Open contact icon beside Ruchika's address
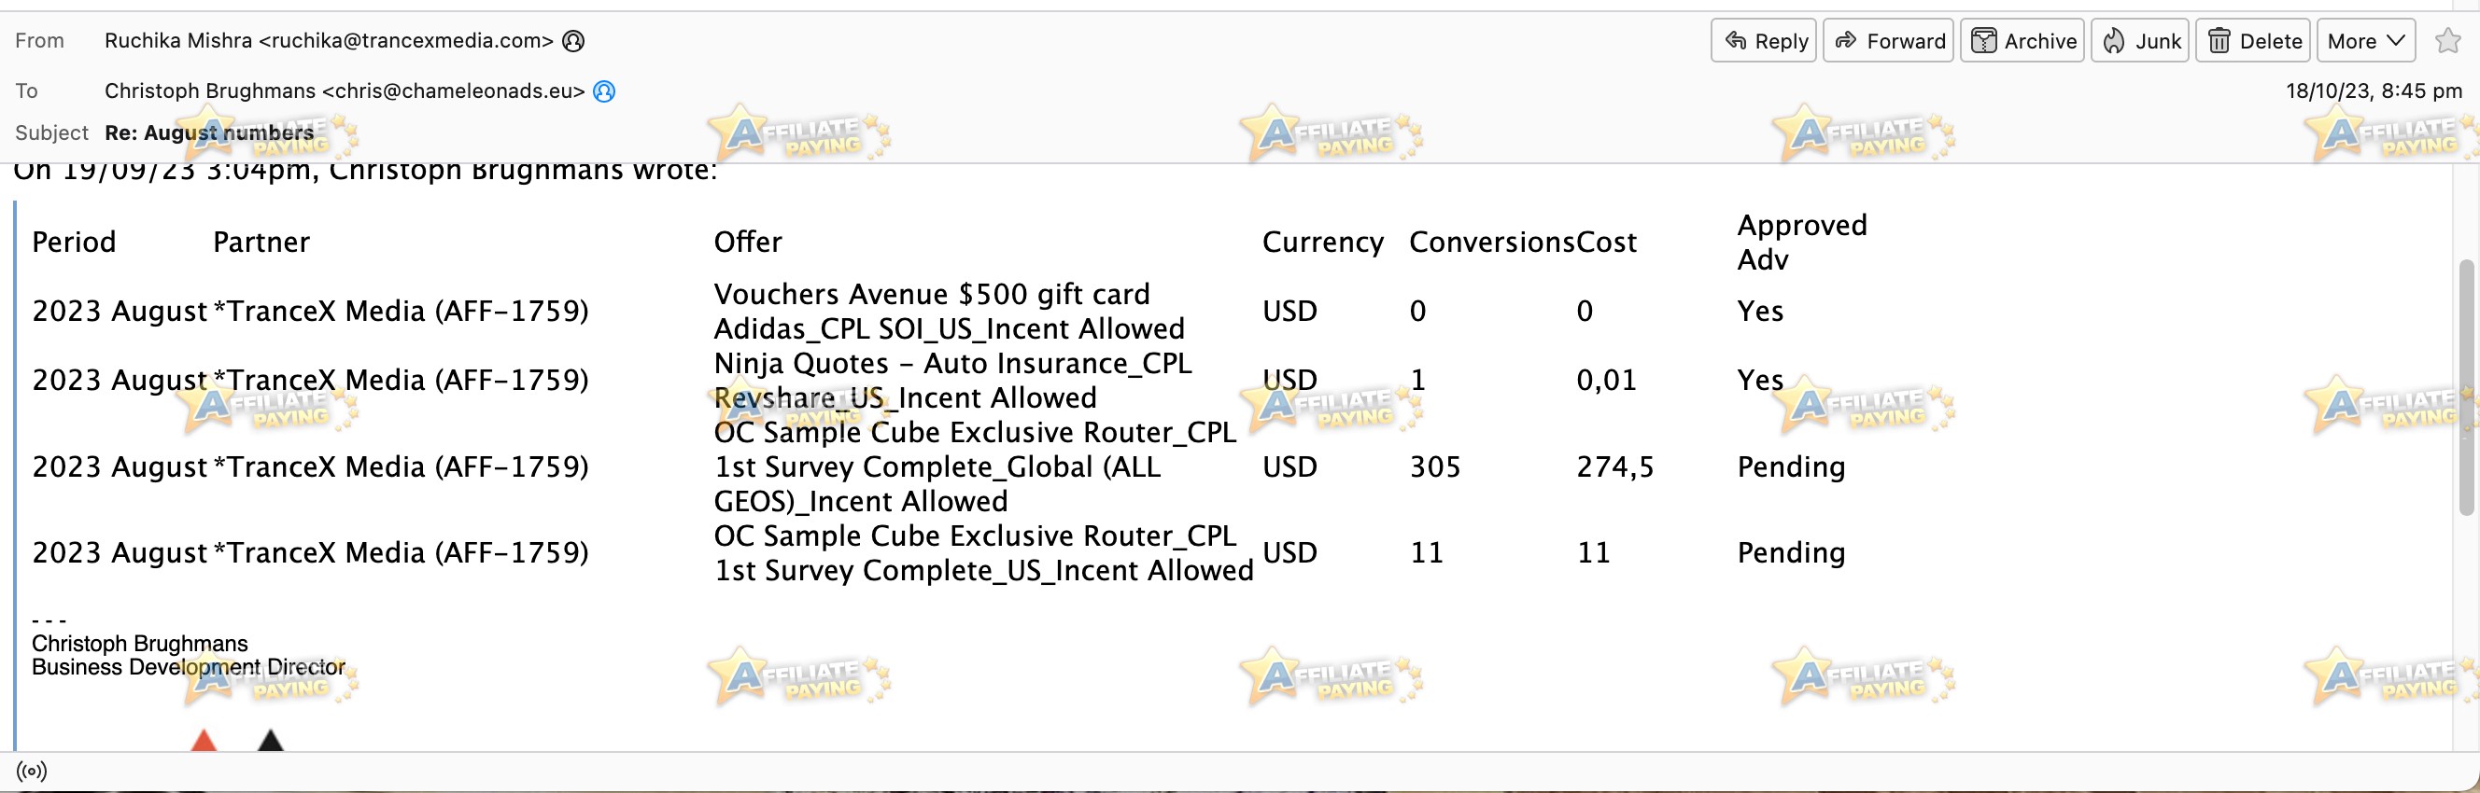Viewport: 2480px width, 793px height. (572, 40)
